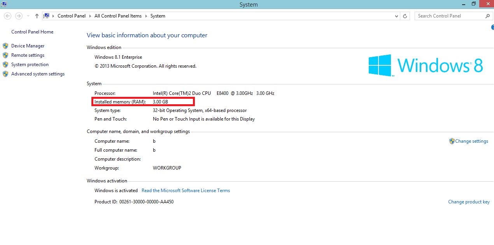The width and height of the screenshot is (494, 245).
Task: Go back with the Back arrow button
Action: 7,16
